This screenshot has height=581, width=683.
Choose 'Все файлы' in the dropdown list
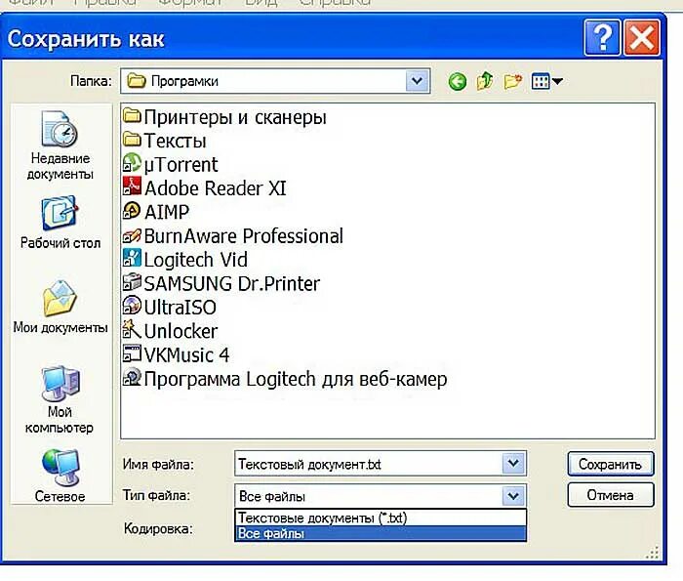(381, 533)
